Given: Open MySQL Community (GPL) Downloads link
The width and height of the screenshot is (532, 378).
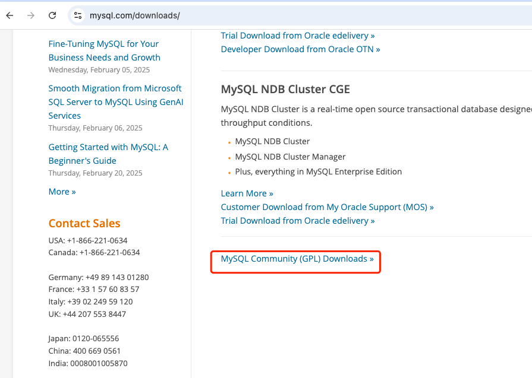Looking at the screenshot, I should point(297,259).
